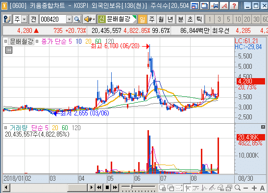
Task: Click the 20,436K volume tag on axis
Action: [251, 137]
